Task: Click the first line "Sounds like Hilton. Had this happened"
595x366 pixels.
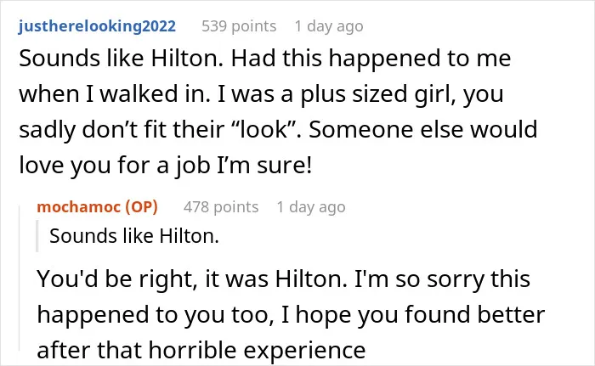Action: [x=265, y=59]
